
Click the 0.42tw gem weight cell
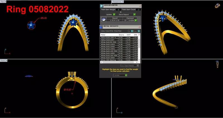tap(131, 20)
